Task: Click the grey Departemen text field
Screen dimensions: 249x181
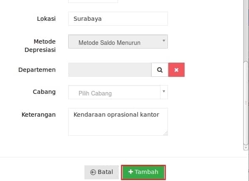Action: [110, 70]
